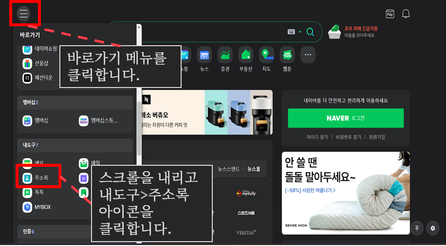Click the scroll-to-top arrow button
The image size is (446, 246).
417,228
